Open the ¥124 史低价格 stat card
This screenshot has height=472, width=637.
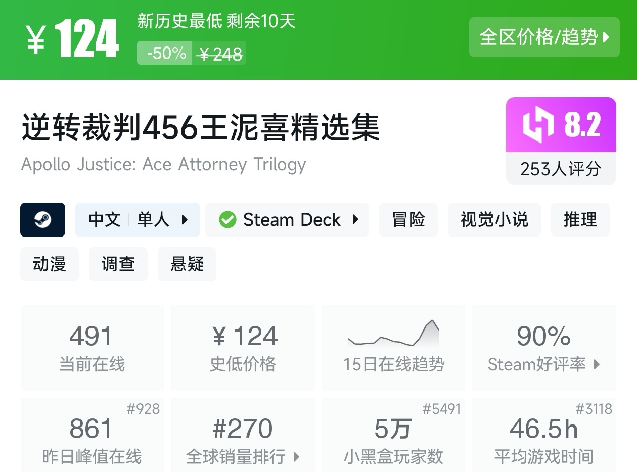(243, 348)
